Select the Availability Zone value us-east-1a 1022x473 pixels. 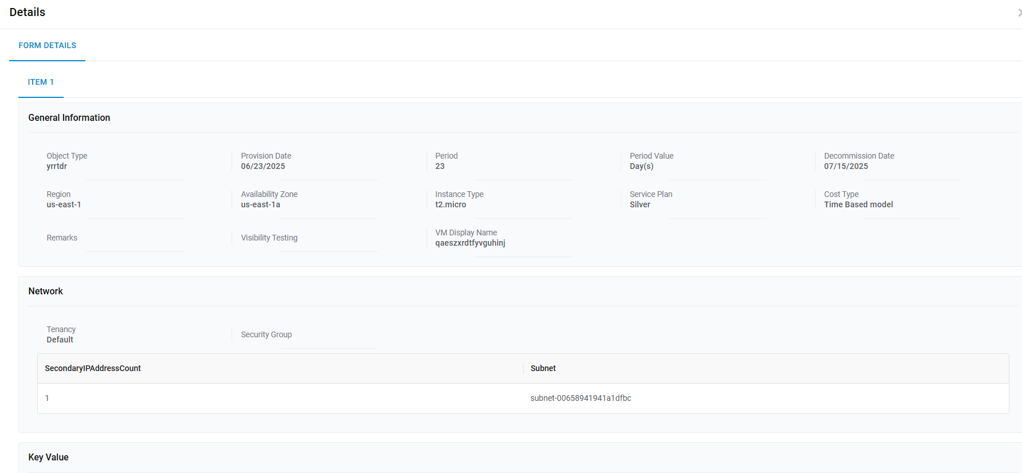click(261, 205)
